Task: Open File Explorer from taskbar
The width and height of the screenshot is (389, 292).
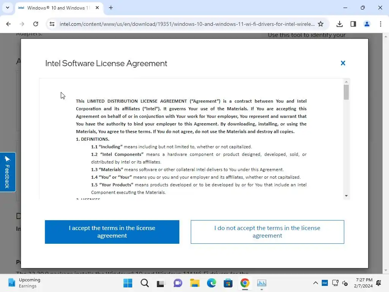Action: pos(195,283)
